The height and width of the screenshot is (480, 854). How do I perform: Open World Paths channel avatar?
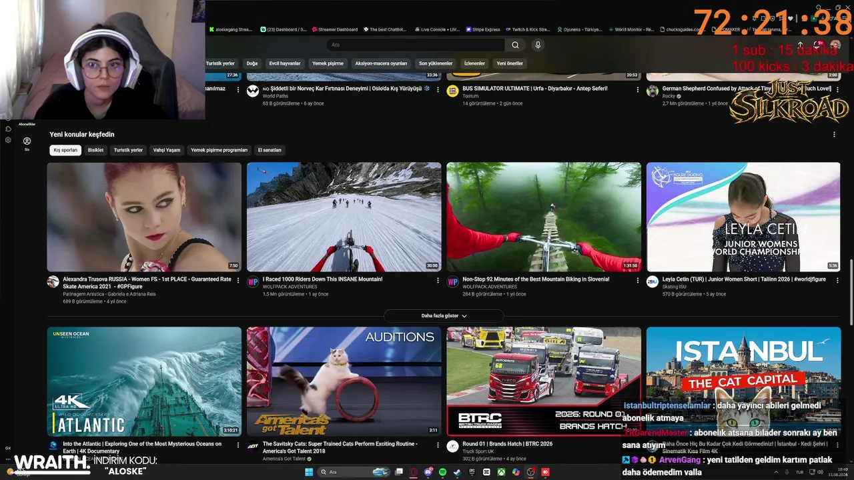[x=253, y=91]
